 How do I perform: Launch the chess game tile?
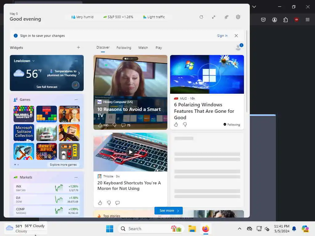point(69,114)
